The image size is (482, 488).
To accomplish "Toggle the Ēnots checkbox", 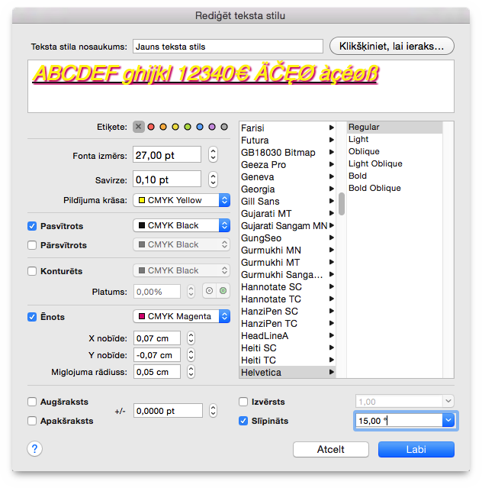I will [x=32, y=317].
